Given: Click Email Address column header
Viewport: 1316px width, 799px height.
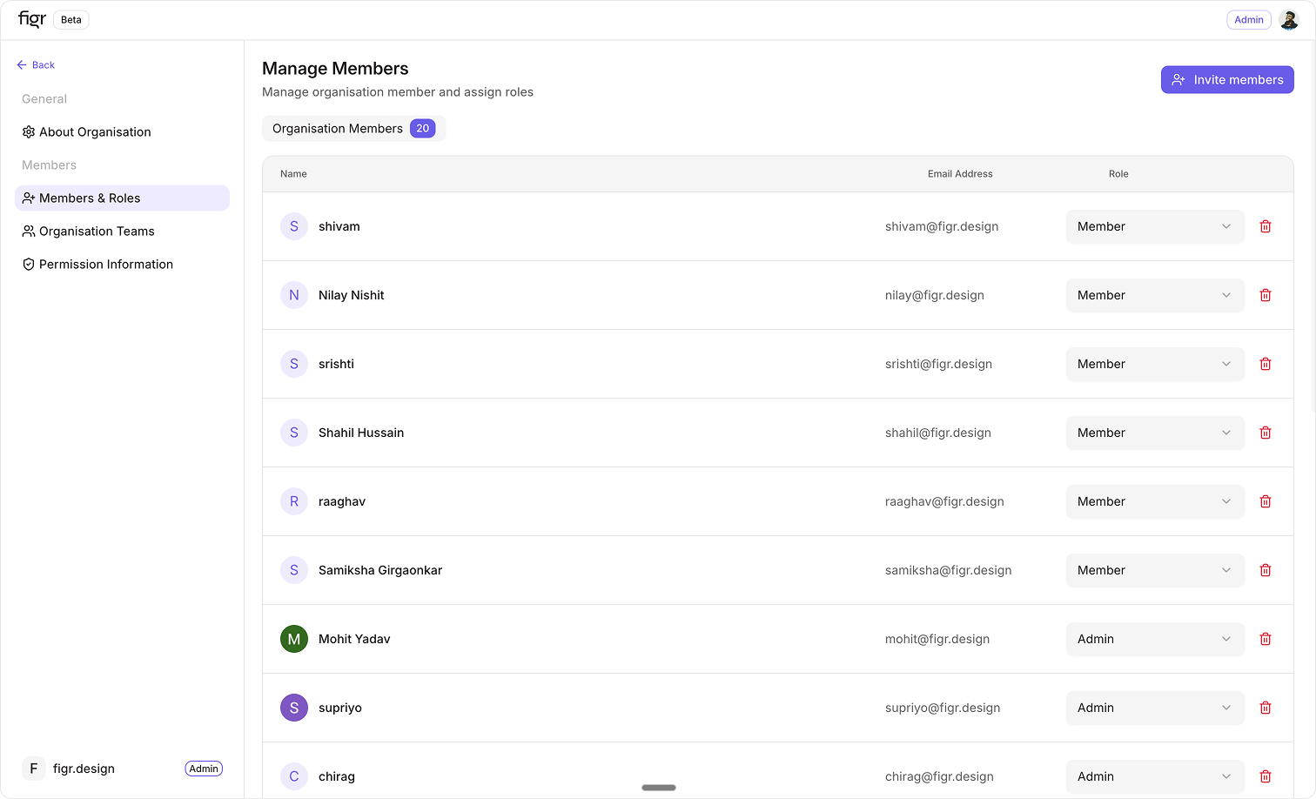Looking at the screenshot, I should click(x=960, y=174).
